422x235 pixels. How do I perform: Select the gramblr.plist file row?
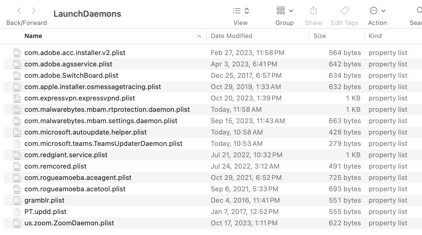45,200
